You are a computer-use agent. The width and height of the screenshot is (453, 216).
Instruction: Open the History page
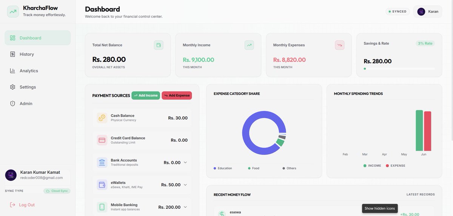point(37,54)
